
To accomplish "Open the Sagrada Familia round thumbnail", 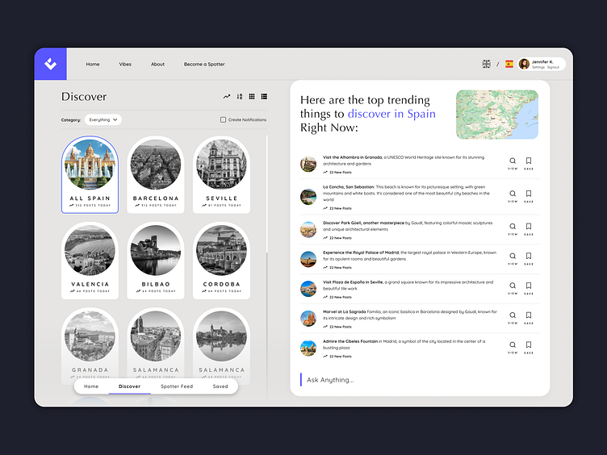I will 308,319.
